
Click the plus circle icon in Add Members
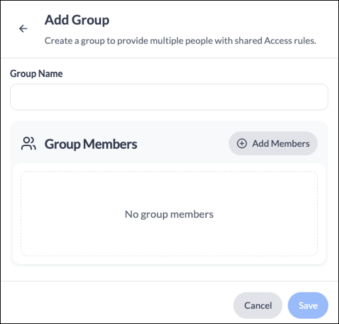[242, 143]
